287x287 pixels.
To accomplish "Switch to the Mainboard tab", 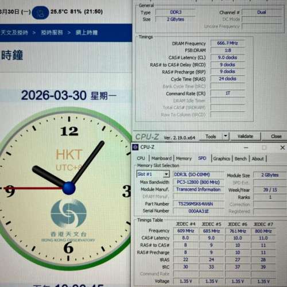I will pos(161,158).
